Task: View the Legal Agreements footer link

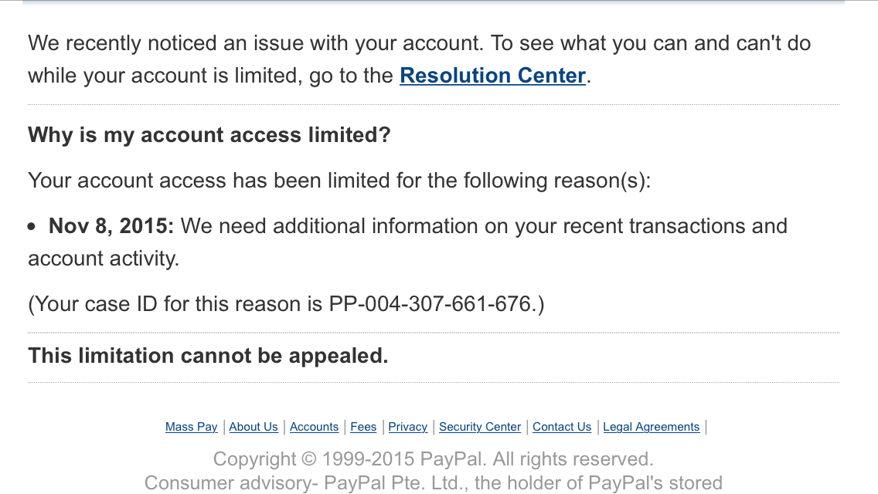Action: [652, 427]
